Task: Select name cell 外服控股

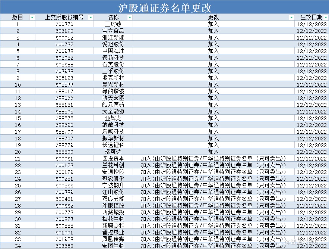Action: point(113,206)
